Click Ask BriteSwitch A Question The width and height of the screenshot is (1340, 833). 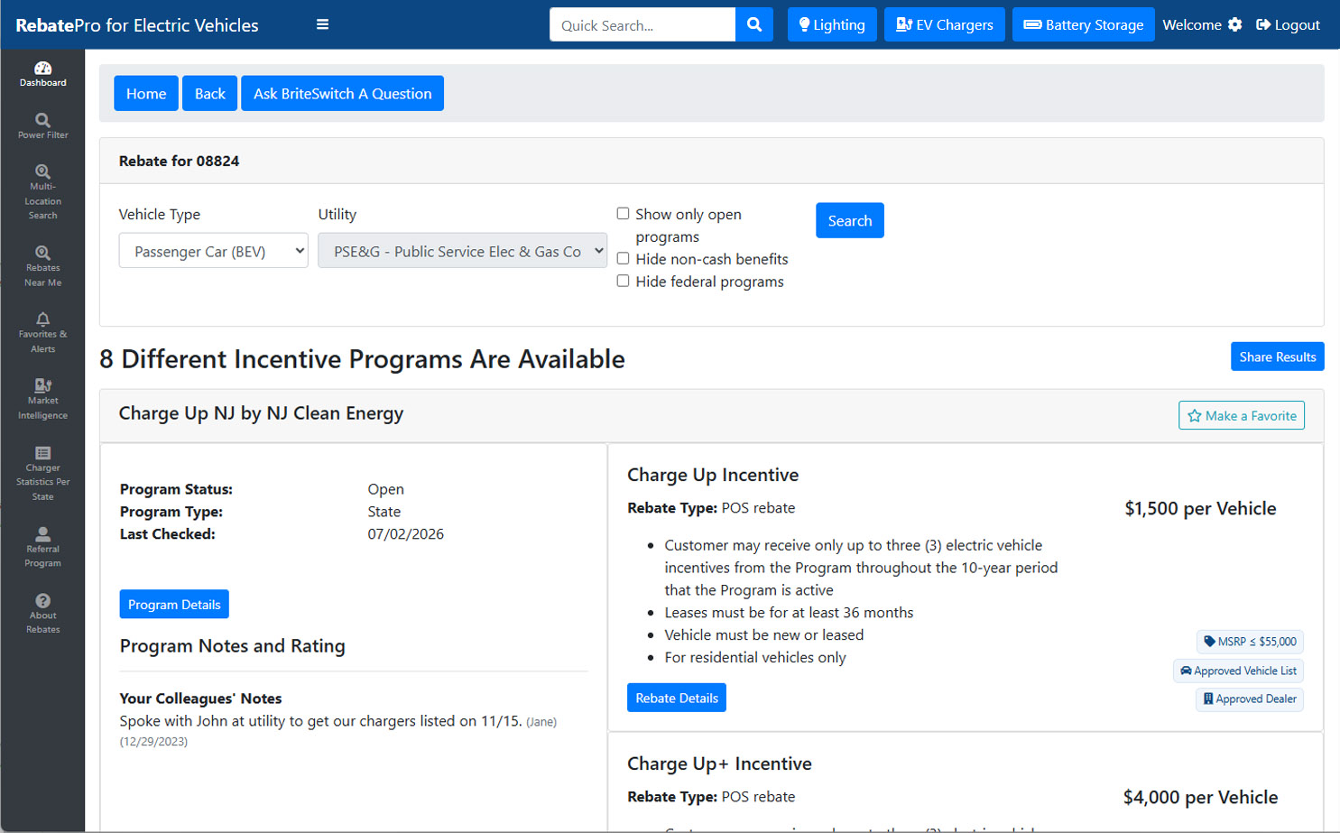342,93
